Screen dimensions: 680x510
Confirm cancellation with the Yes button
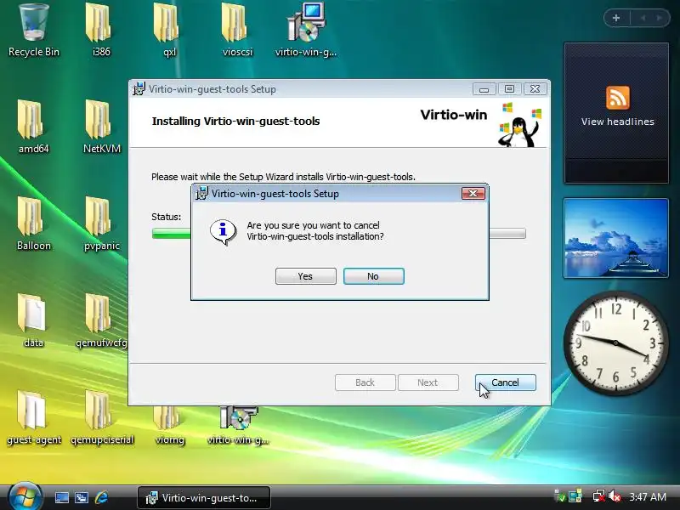click(306, 276)
